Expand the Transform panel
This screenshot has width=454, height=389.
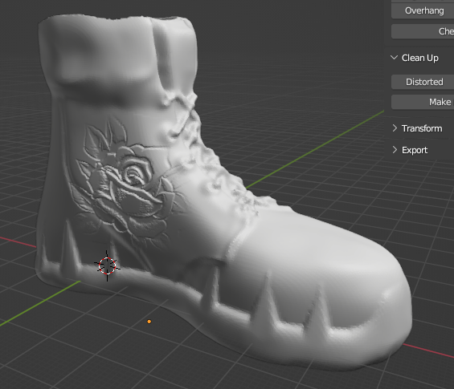coord(395,128)
